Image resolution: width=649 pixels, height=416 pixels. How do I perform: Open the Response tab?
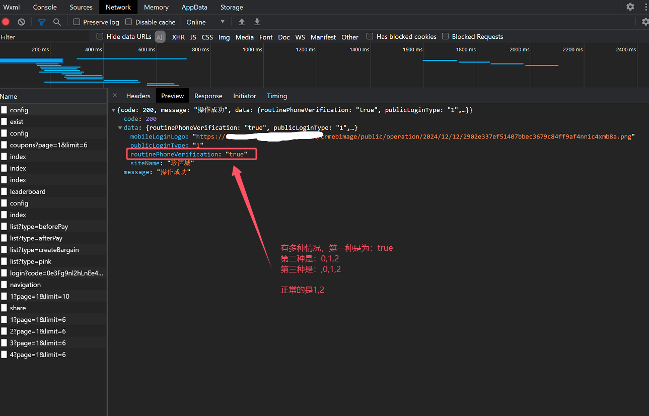pos(208,96)
